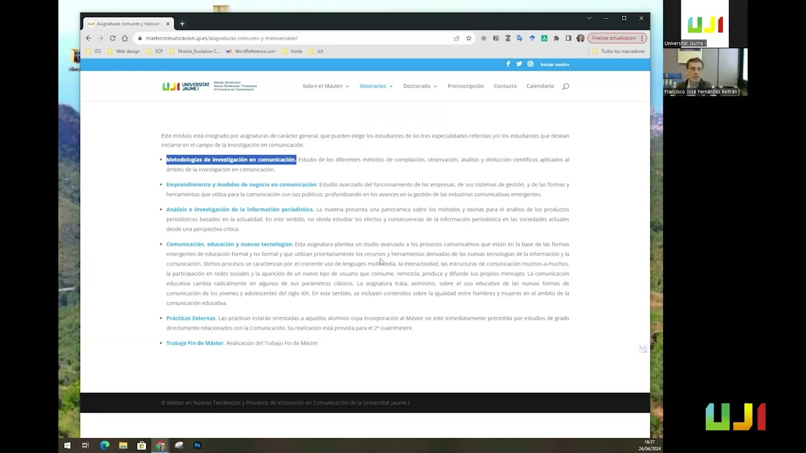Open the Twitter social icon
806x453 pixels.
click(x=519, y=64)
